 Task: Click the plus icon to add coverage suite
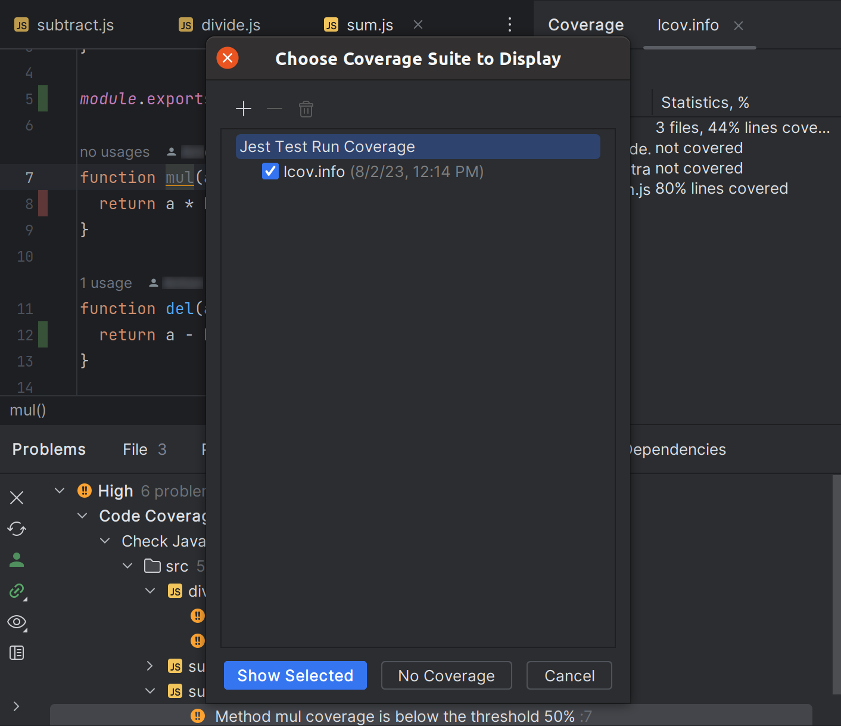point(244,108)
